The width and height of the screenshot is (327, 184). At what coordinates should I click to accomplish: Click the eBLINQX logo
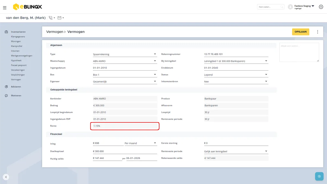27,7
